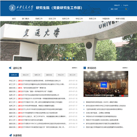Open 培养工作 in the main navigation bar
The height and width of the screenshot is (137, 137).
point(66,19)
